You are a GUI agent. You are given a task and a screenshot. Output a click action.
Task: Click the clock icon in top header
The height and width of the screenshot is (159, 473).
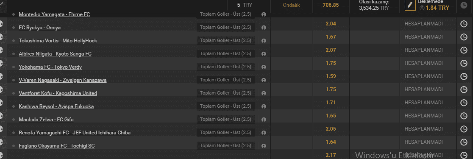click(464, 5)
